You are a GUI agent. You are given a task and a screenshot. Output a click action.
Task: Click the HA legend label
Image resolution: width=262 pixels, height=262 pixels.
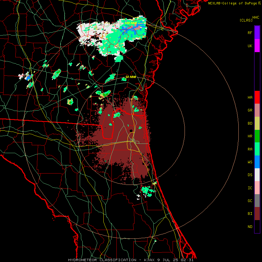pos(250,98)
